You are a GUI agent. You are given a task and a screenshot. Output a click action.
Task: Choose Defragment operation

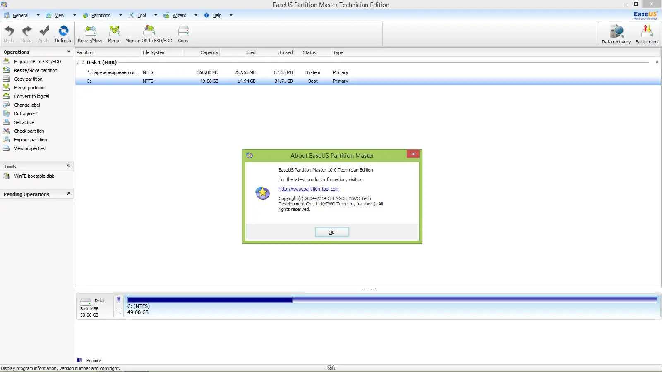click(x=26, y=114)
